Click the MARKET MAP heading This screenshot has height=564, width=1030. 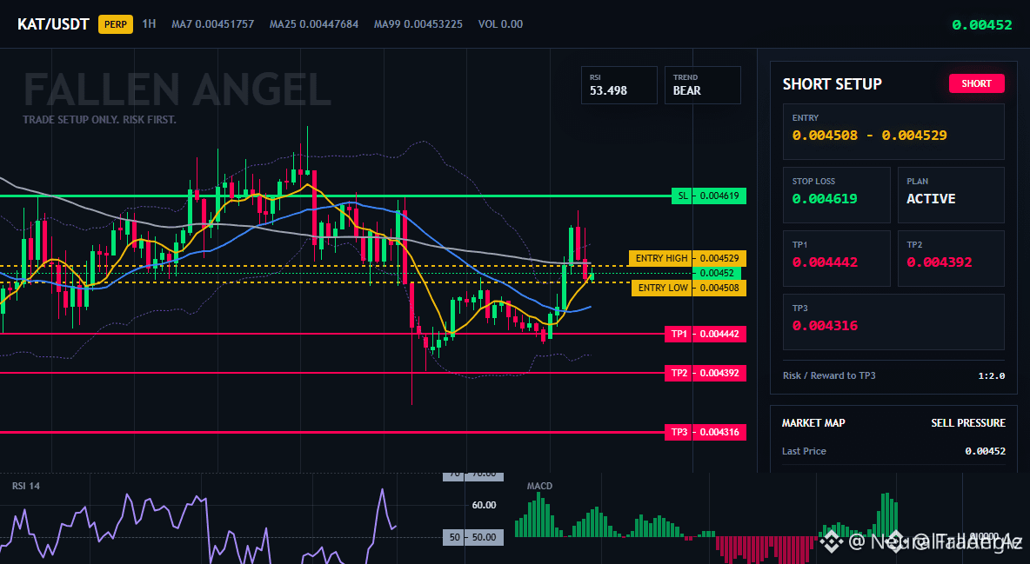(x=813, y=423)
